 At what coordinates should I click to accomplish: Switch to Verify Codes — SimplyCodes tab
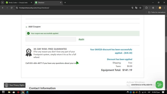pos(18,3)
